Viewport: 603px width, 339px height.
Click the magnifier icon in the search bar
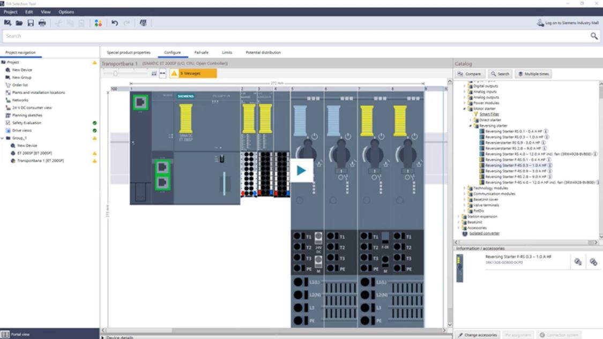[594, 36]
